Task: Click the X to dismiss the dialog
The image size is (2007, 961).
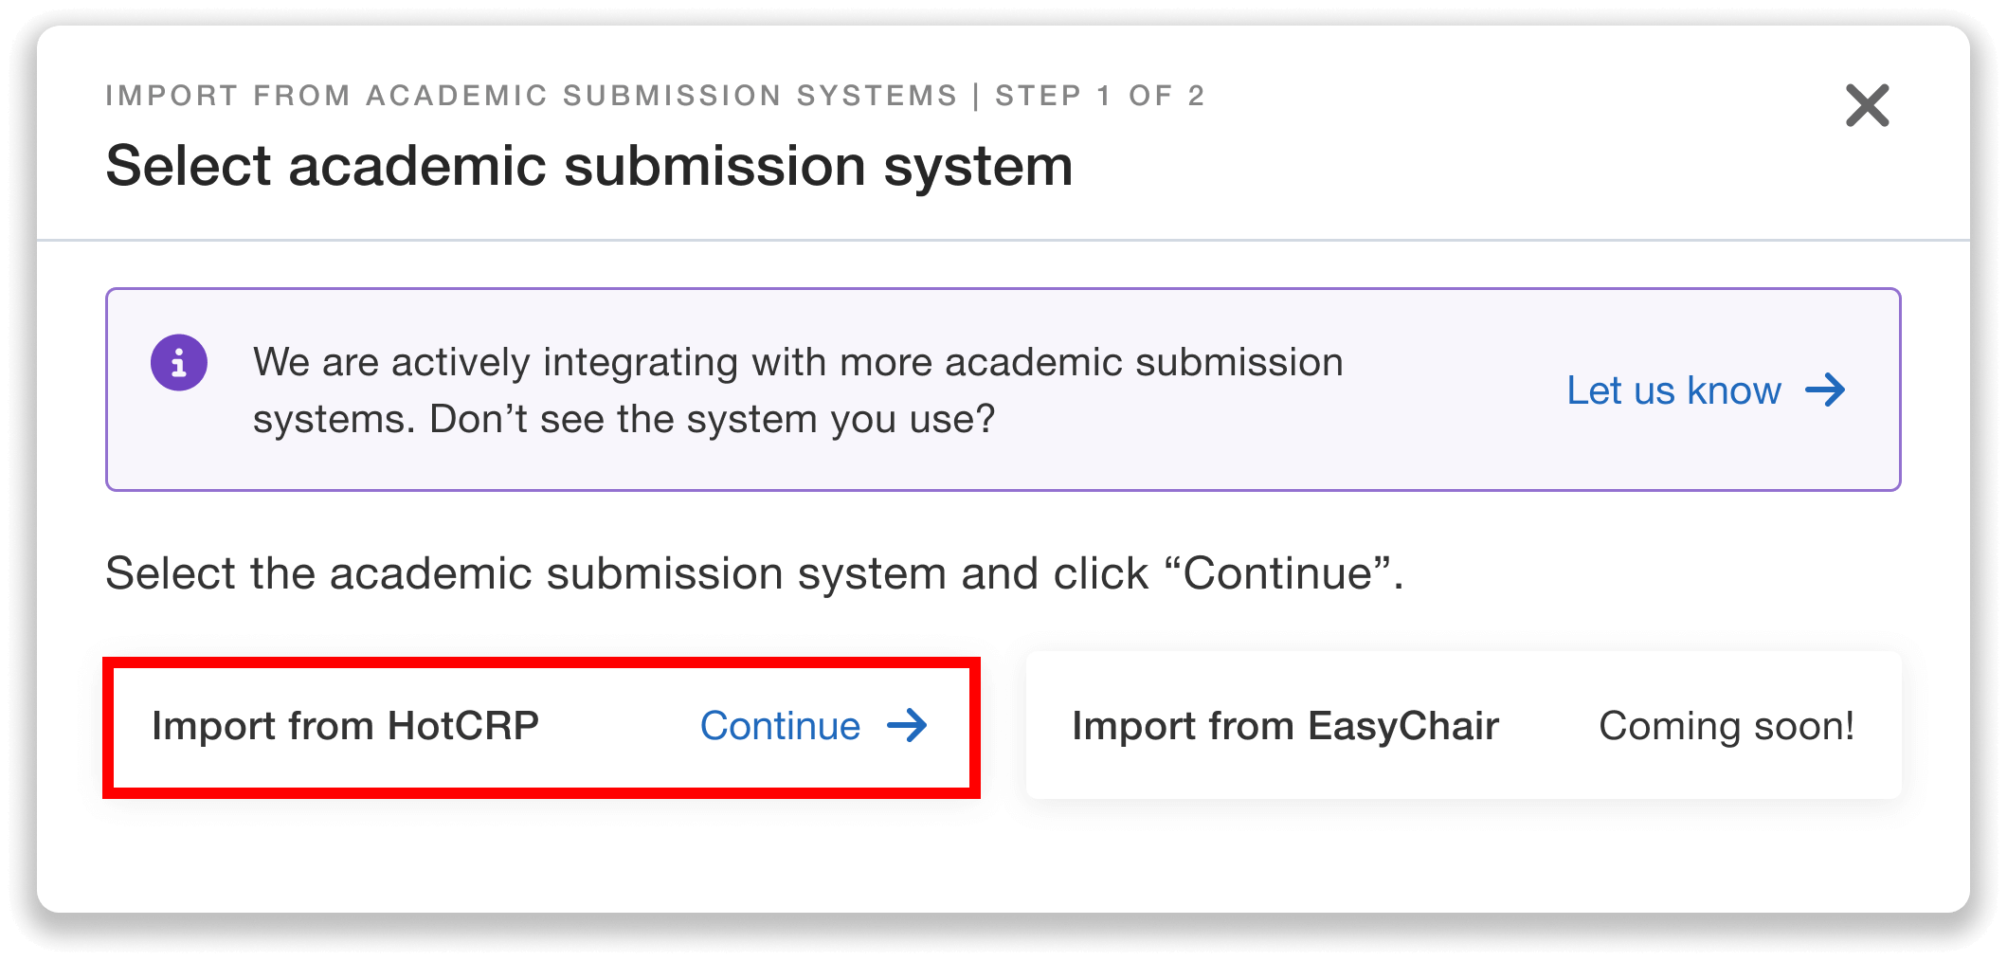Action: tap(1866, 106)
